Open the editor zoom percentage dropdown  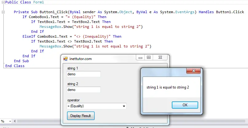click(10, 121)
